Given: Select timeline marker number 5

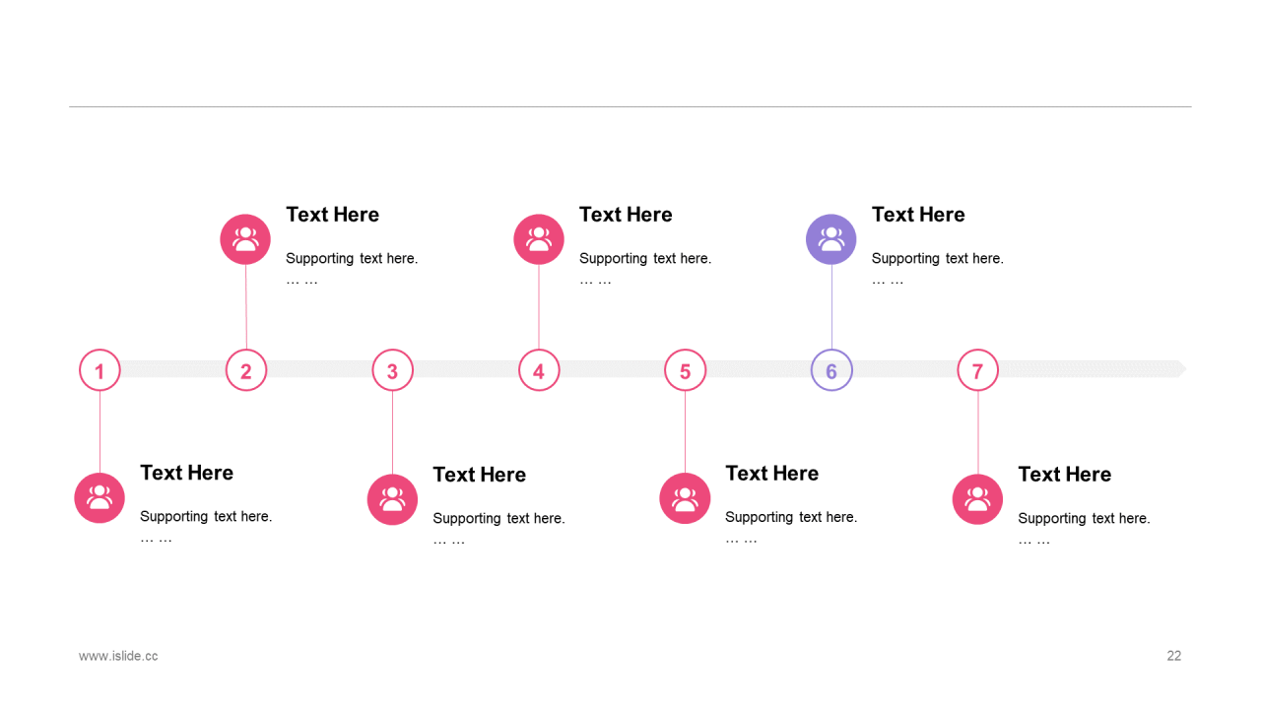Looking at the screenshot, I should click(x=685, y=371).
